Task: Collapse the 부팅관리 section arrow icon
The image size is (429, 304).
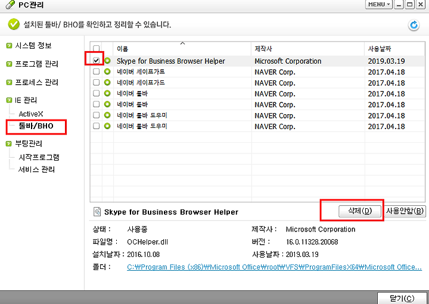Action: pyautogui.click(x=9, y=143)
